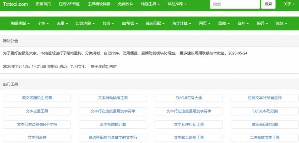Expand the 特别工具 dropdown
Viewport: 299px width, 143px height.
(151, 4)
